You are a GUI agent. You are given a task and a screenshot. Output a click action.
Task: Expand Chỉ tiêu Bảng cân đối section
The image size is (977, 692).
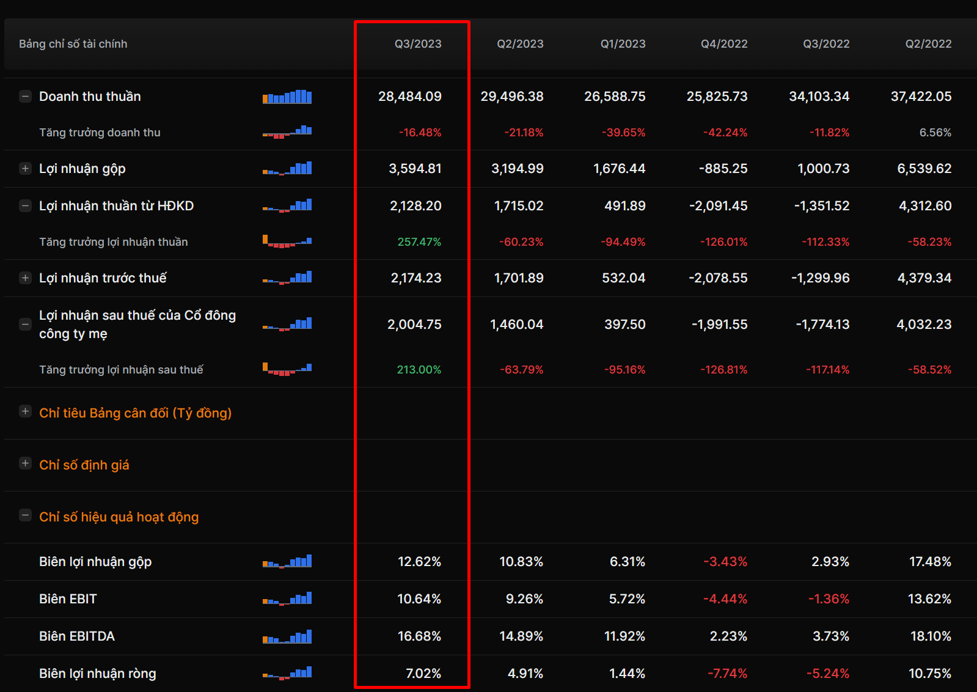(x=25, y=411)
